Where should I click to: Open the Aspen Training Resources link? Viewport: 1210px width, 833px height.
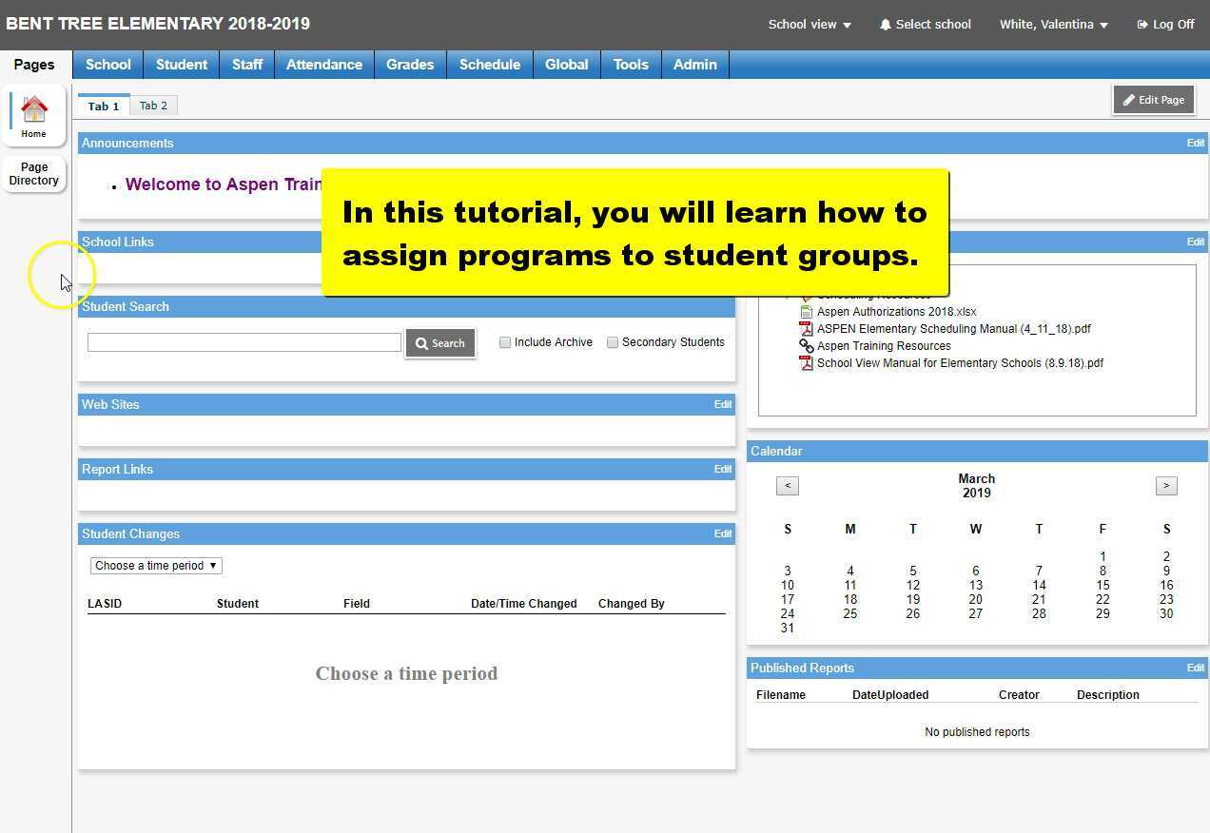[x=883, y=345]
